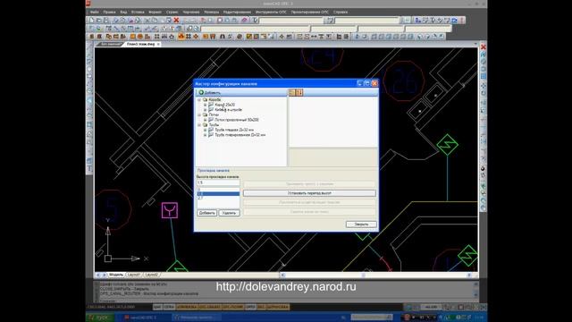Open the Инструменты ОПС menu

pos(271,12)
